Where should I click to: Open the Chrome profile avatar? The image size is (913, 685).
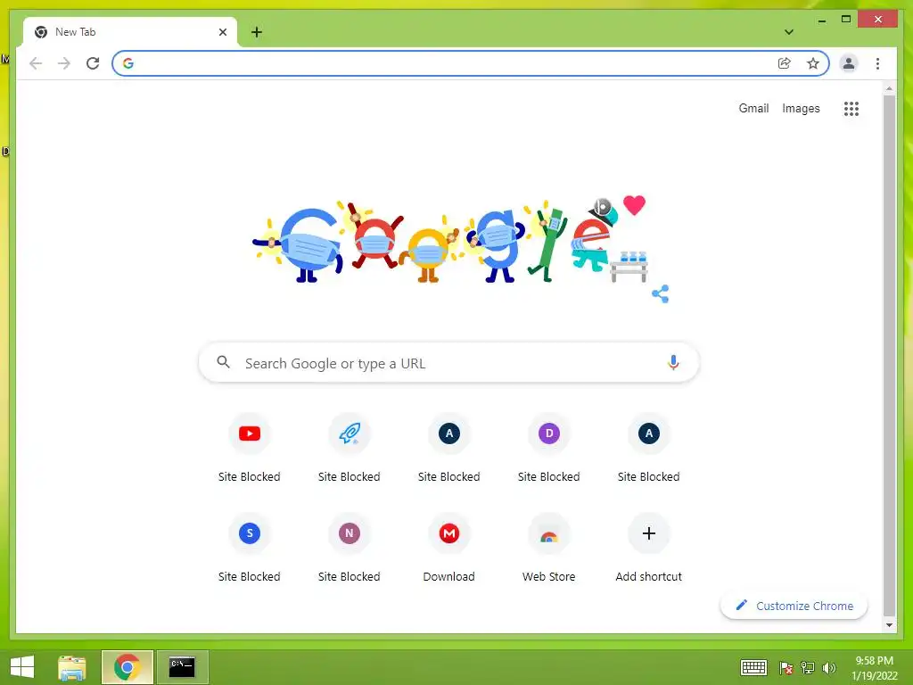pos(849,63)
